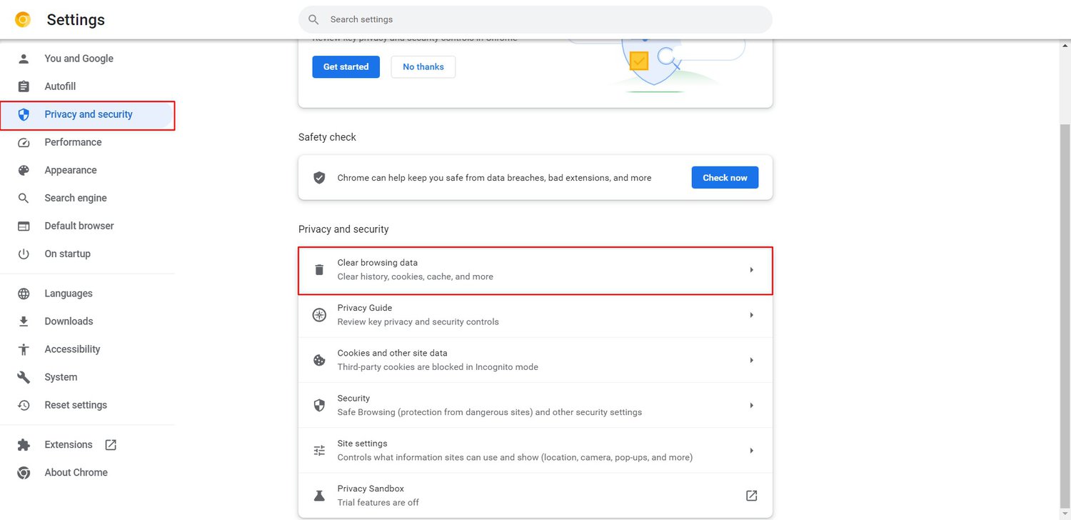Click the Get started button

point(346,66)
